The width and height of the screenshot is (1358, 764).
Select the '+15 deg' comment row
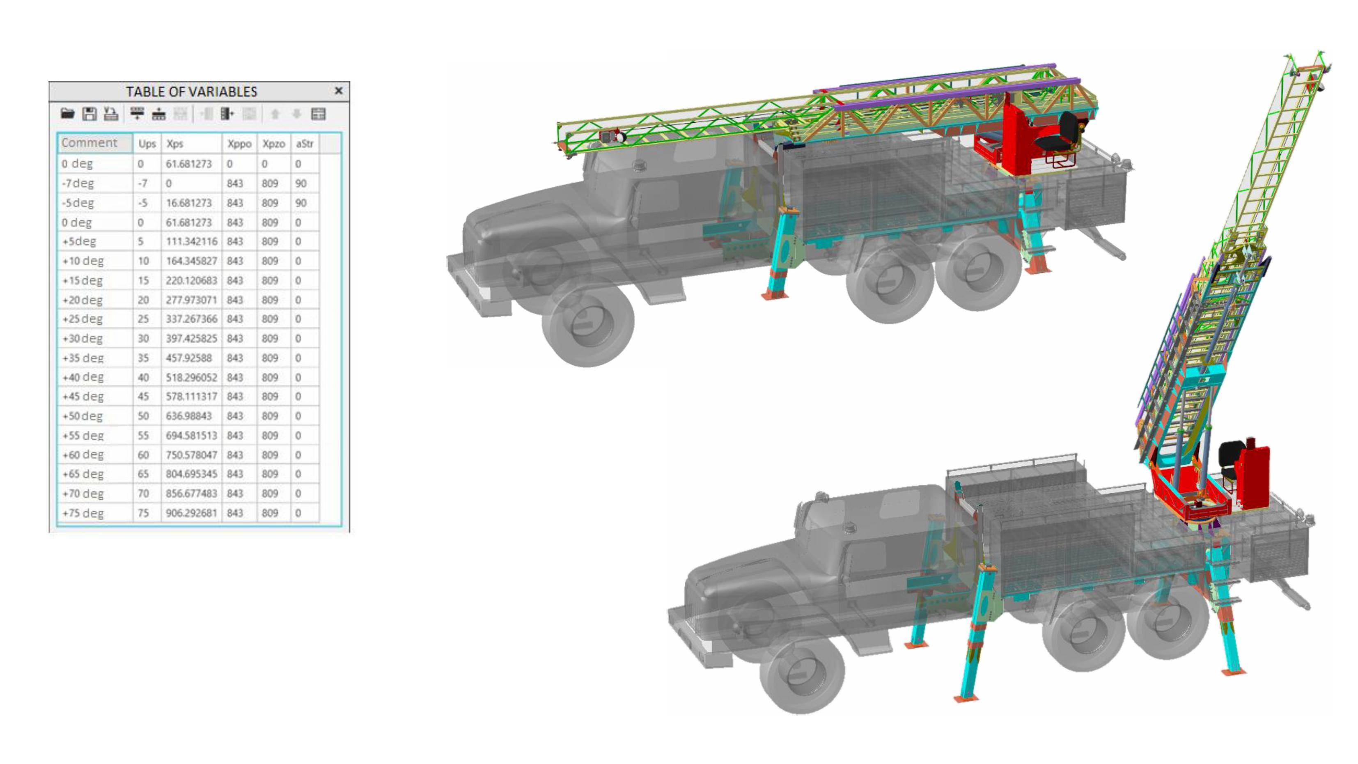click(x=95, y=280)
